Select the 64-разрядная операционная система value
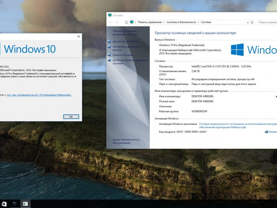This screenshot has height=208, width=277. pyautogui.click(x=223, y=79)
